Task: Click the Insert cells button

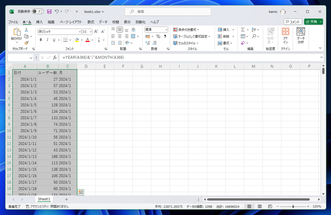Action: click(223, 30)
